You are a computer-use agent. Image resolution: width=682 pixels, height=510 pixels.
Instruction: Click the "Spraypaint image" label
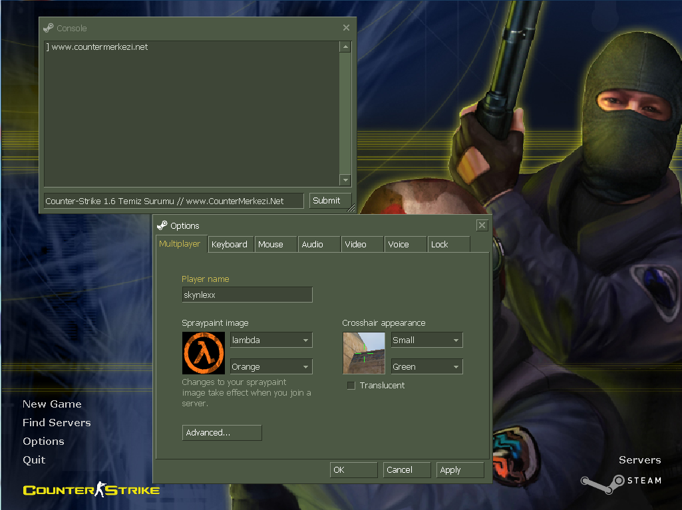[x=215, y=323]
